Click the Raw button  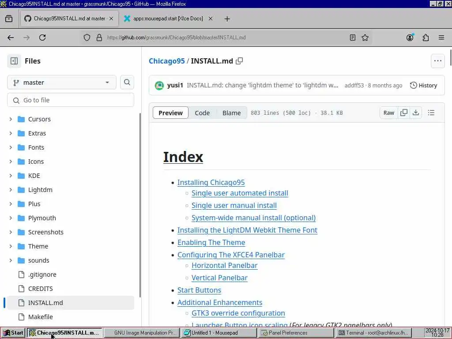point(388,113)
